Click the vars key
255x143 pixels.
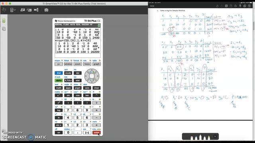(87, 88)
